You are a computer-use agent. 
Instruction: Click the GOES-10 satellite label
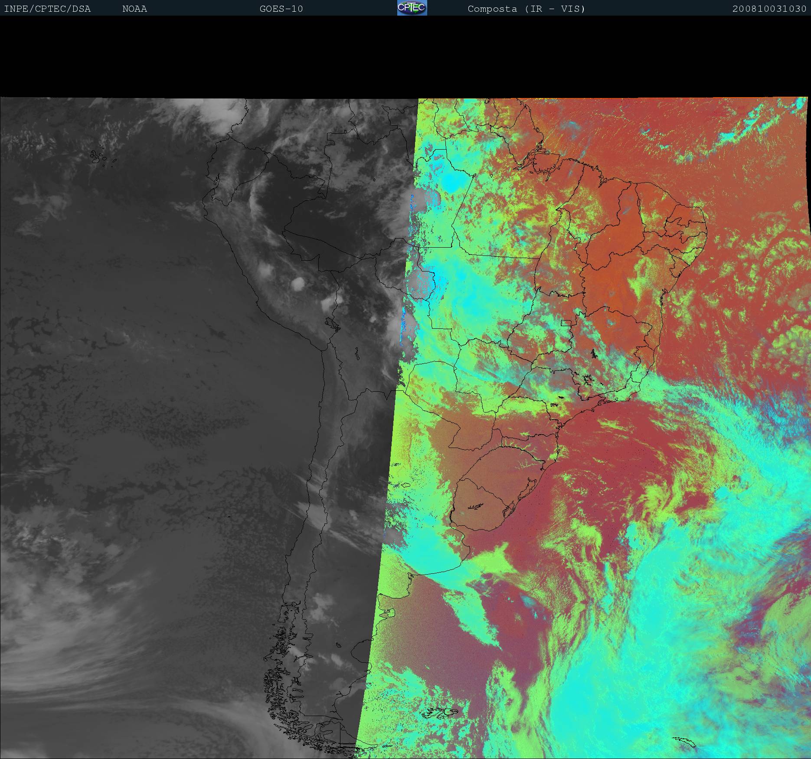(281, 9)
